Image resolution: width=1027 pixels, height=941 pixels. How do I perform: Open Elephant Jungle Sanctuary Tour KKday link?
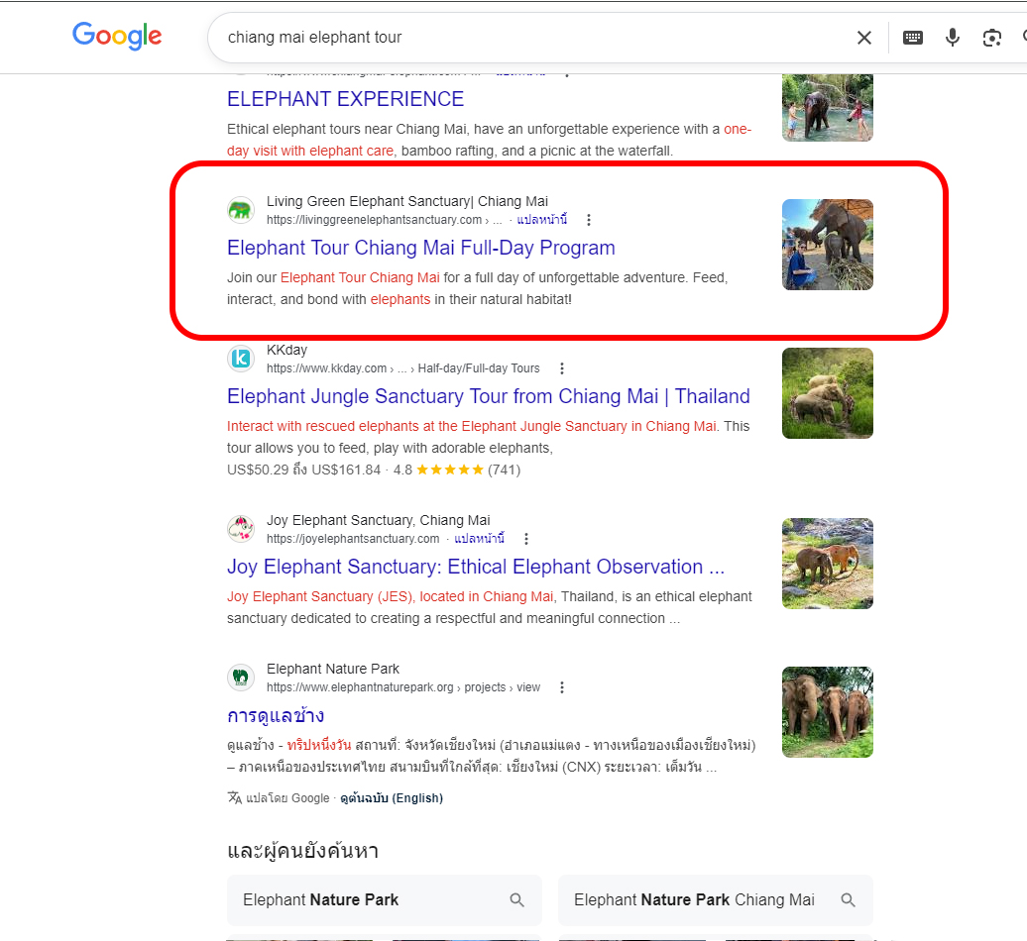pyautogui.click(x=488, y=396)
